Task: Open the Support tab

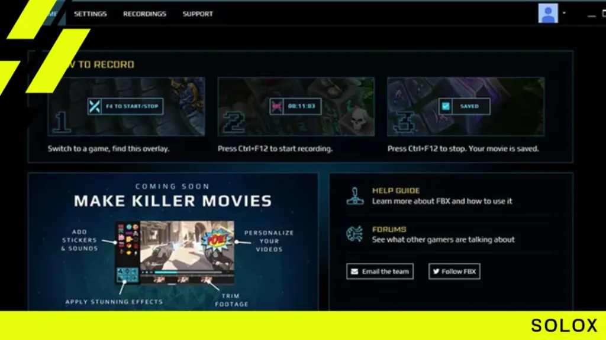Action: tap(198, 14)
